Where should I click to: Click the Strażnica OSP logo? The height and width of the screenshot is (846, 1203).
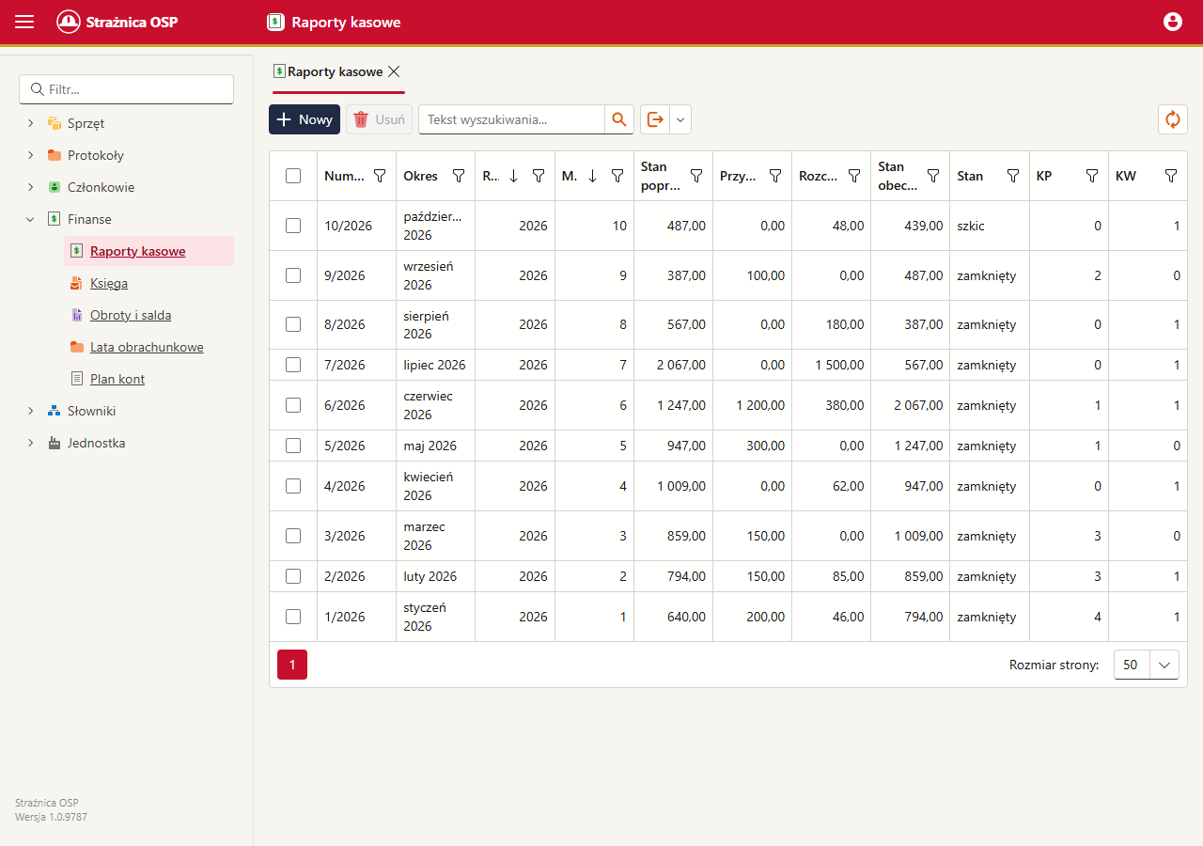pos(117,22)
